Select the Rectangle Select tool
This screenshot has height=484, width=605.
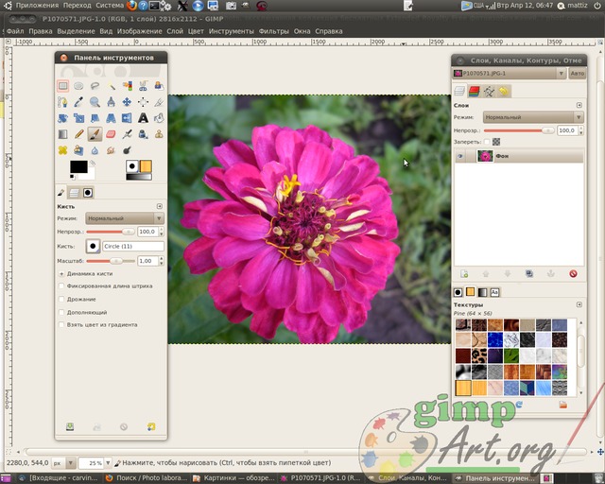tap(63, 86)
